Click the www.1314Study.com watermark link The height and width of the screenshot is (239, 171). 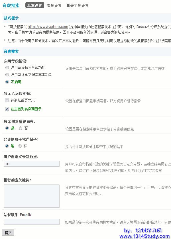(x=144, y=236)
